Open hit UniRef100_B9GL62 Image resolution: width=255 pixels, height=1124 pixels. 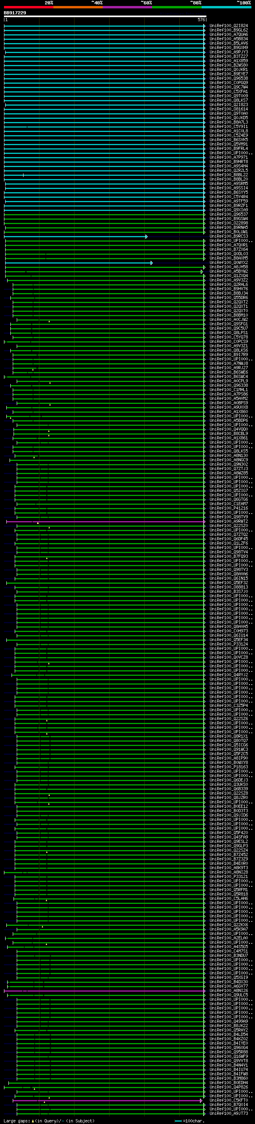tap(229, 30)
